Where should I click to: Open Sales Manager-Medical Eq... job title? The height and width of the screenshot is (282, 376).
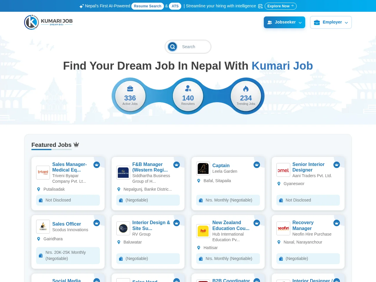[x=70, y=167]
